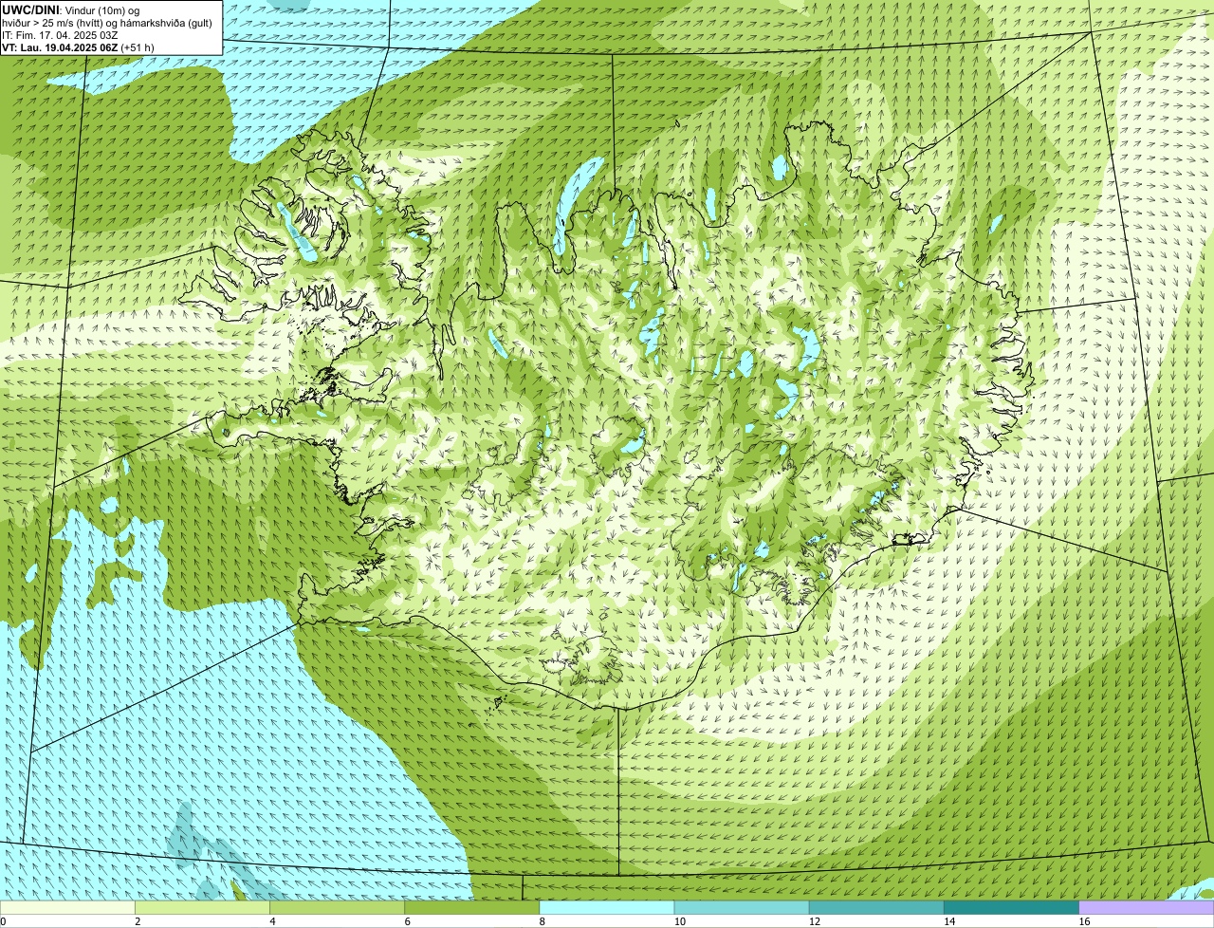This screenshot has width=1214, height=928.
Task: Click the legend value '12'
Action: pos(814,921)
